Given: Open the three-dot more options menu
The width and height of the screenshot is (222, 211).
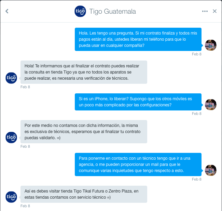Looking at the screenshot, I should [205, 11].
